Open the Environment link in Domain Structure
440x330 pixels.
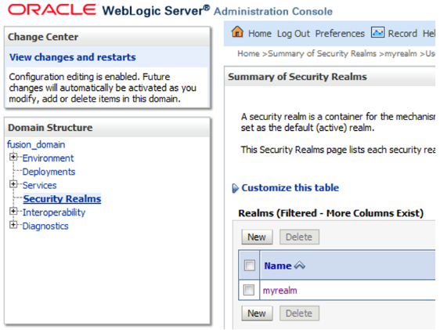click(x=48, y=158)
